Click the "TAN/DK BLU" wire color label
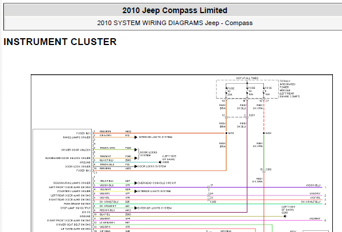Viewport: 342px width, 232px height. pos(107,164)
